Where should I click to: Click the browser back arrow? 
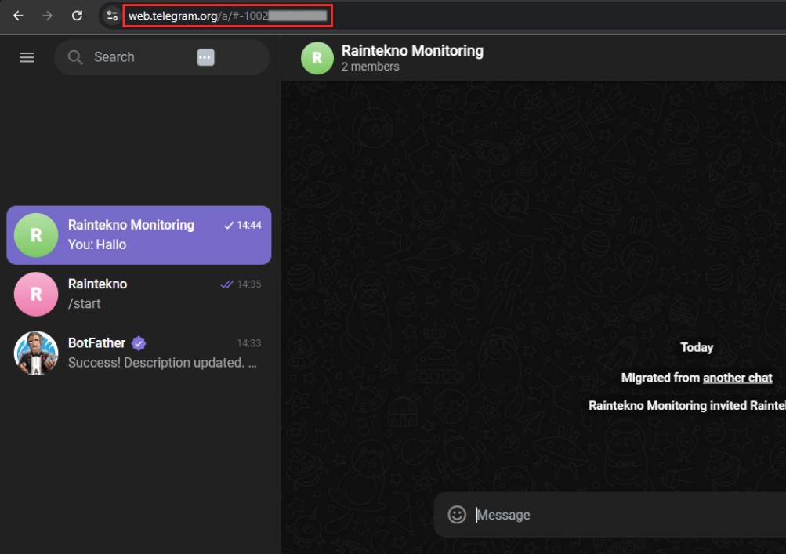[18, 16]
